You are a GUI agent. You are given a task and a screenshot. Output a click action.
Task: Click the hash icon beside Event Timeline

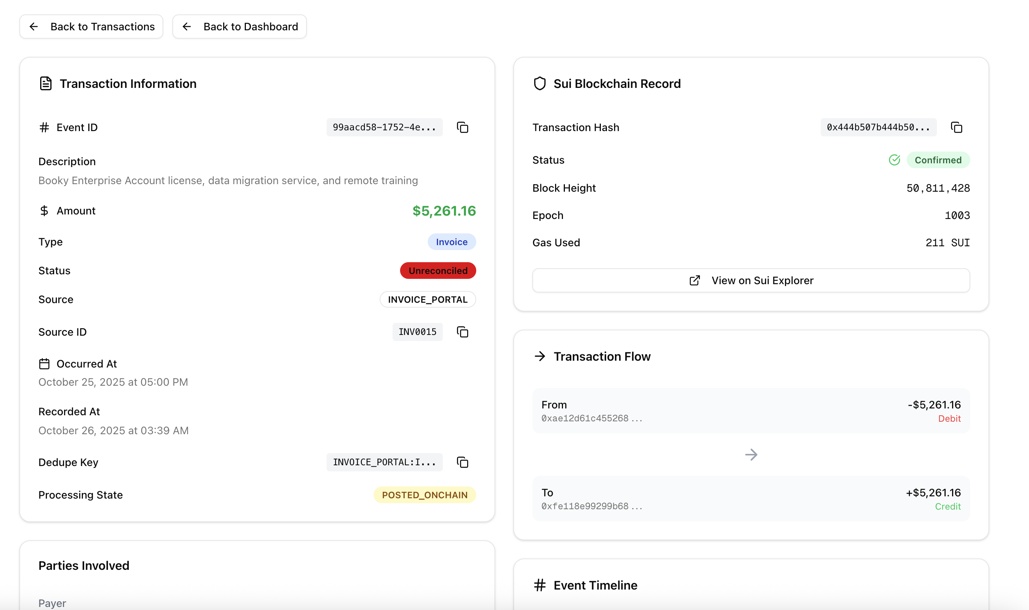click(x=540, y=585)
